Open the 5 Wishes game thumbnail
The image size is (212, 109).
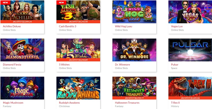[78, 50]
